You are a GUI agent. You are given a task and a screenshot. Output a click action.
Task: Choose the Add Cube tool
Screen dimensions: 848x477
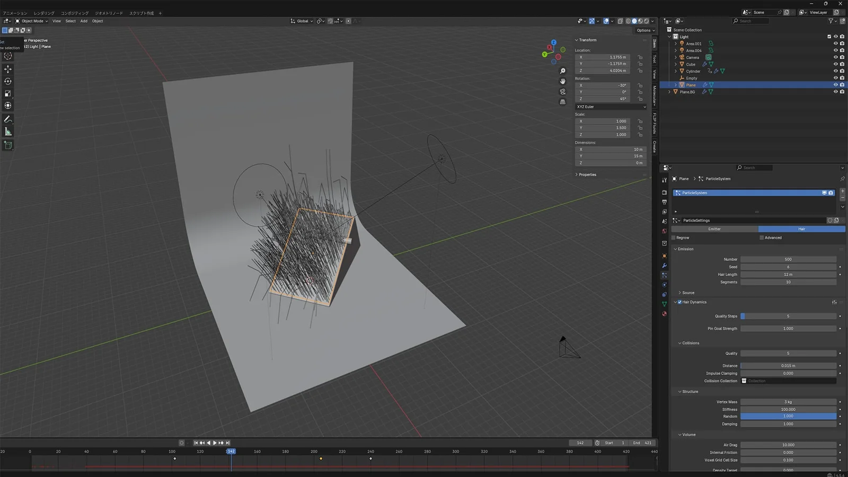(8, 145)
